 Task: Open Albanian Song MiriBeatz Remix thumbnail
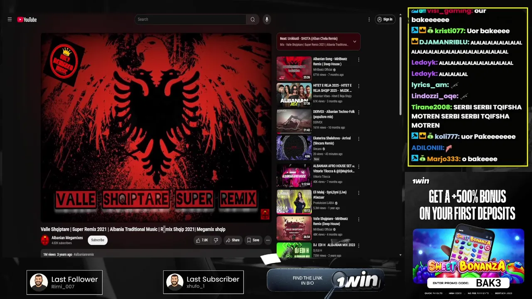[x=294, y=68]
